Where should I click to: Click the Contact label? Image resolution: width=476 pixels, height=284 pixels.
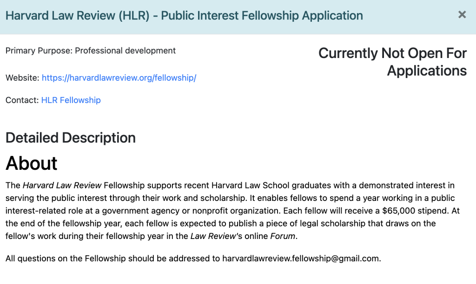pos(22,100)
